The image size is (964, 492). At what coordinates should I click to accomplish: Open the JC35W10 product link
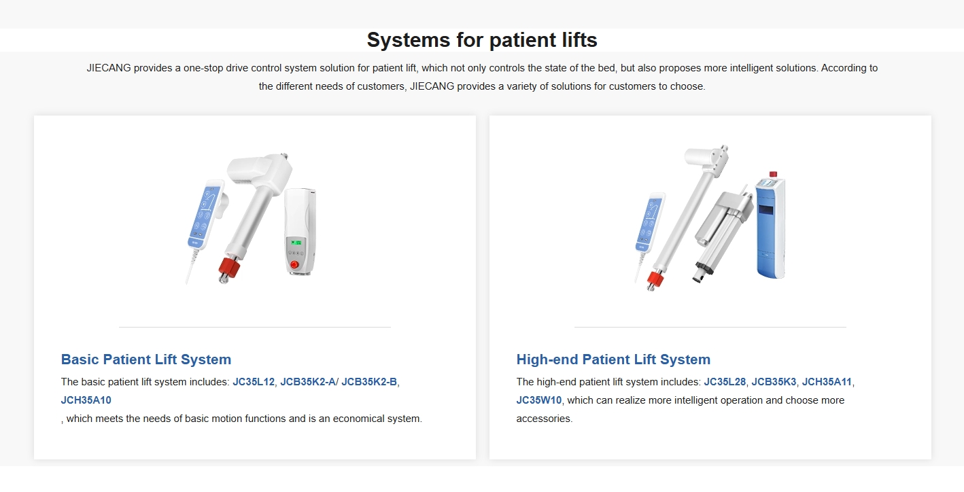[539, 400]
